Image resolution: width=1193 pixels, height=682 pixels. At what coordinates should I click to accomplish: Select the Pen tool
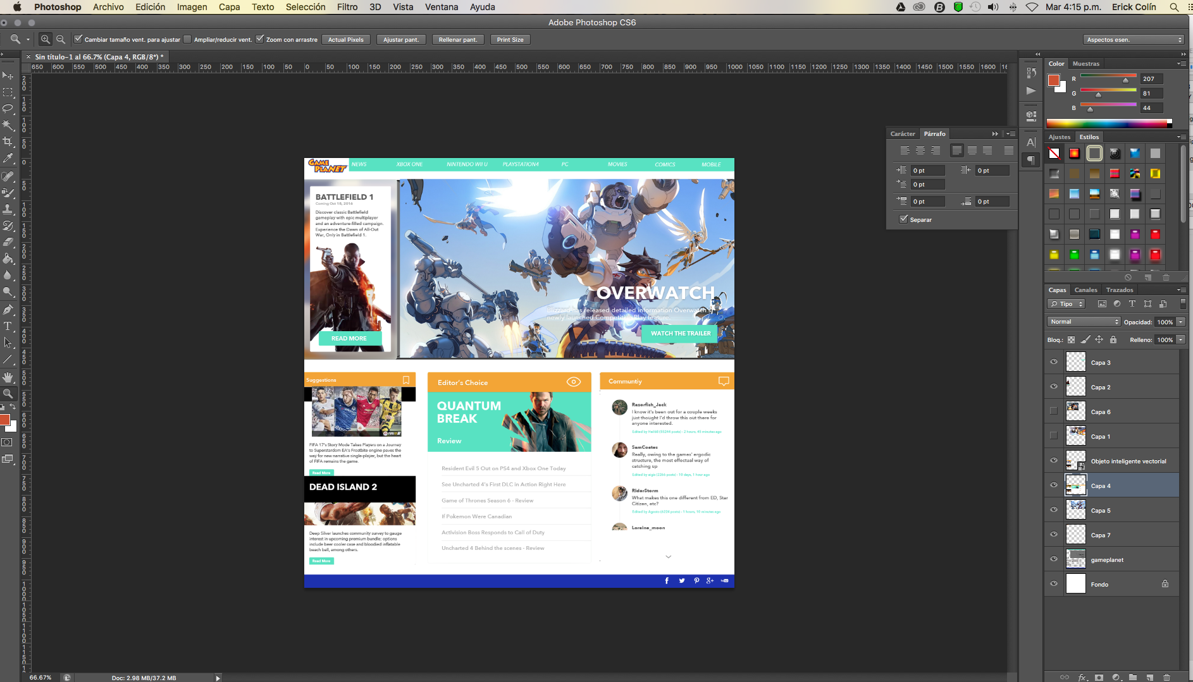pos(8,310)
